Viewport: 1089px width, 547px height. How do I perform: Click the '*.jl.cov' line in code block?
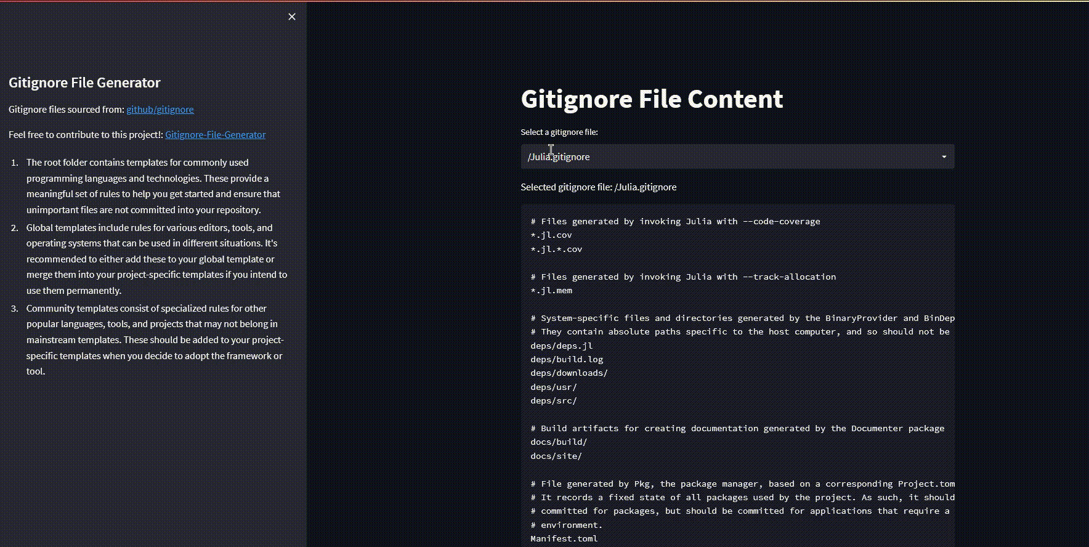point(551,235)
